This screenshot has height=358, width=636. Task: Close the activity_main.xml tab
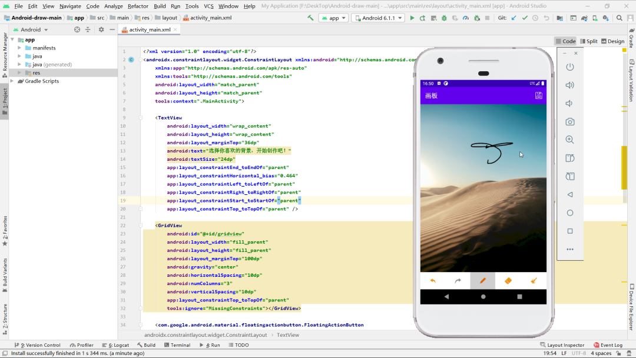coord(175,29)
